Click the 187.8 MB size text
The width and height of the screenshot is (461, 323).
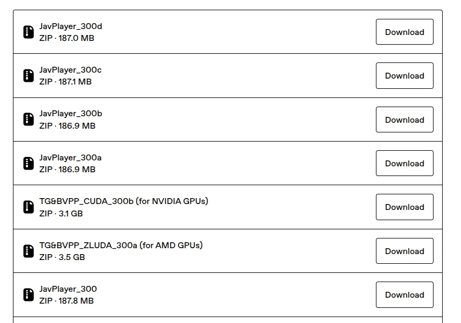click(76, 301)
